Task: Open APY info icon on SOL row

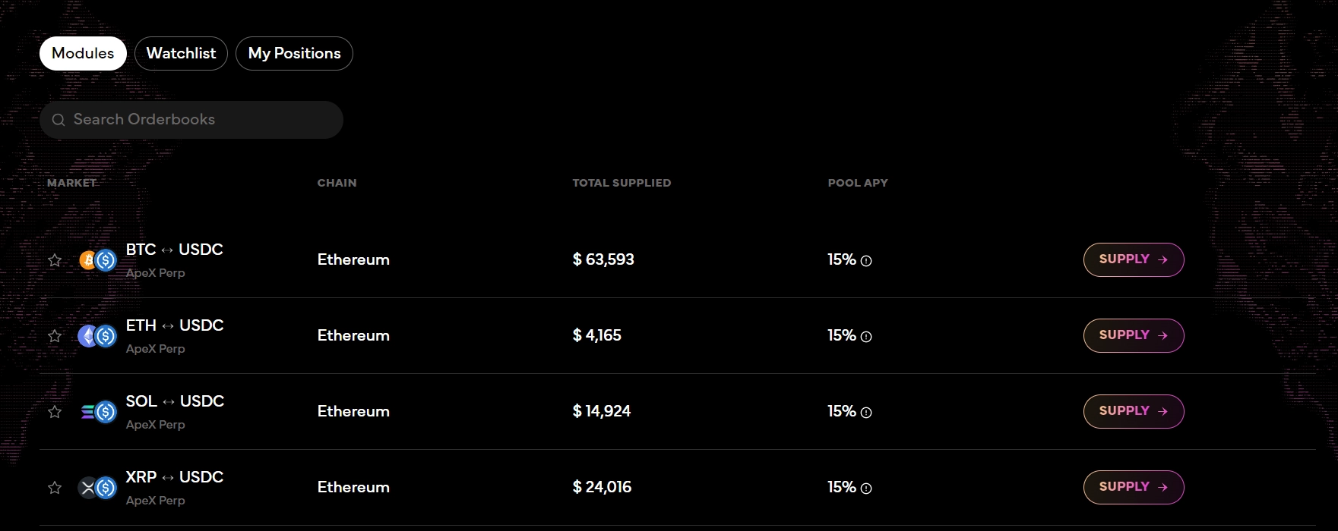Action: (x=866, y=413)
